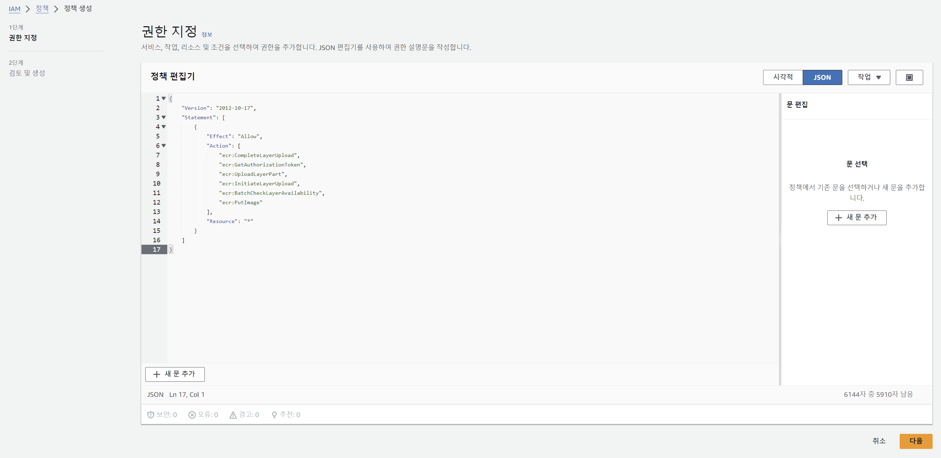
Task: Click the ecr:GetAuthorizationToken action line
Action: [262, 165]
